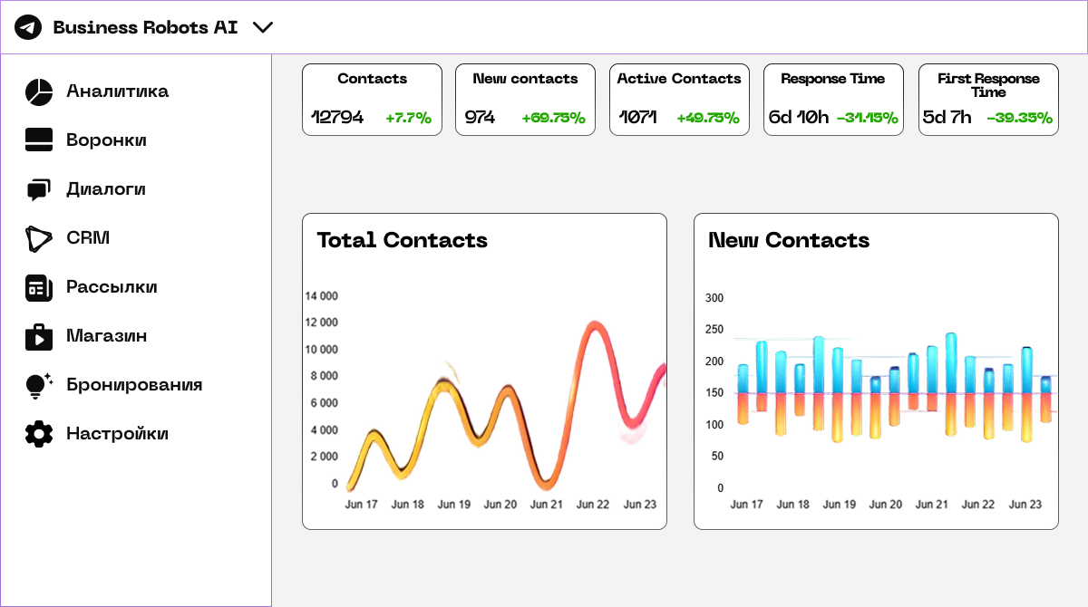This screenshot has width=1088, height=607.
Task: Click the Telegram logo icon
Action: (x=28, y=27)
